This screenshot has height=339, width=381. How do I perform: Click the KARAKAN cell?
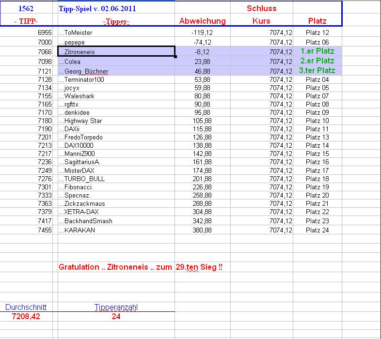click(116, 230)
